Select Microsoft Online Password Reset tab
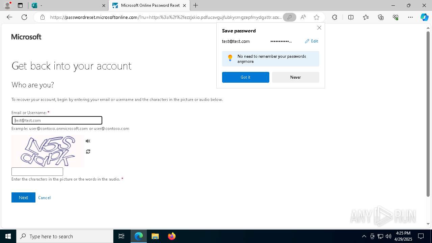Screen dimensions: 432x243 (x=150, y=5)
